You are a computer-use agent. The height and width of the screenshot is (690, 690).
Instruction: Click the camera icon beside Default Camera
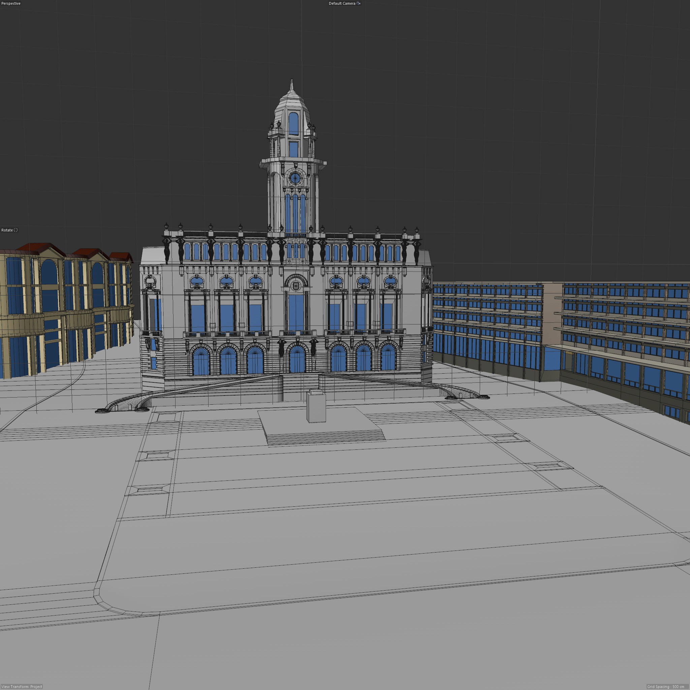coord(358,4)
